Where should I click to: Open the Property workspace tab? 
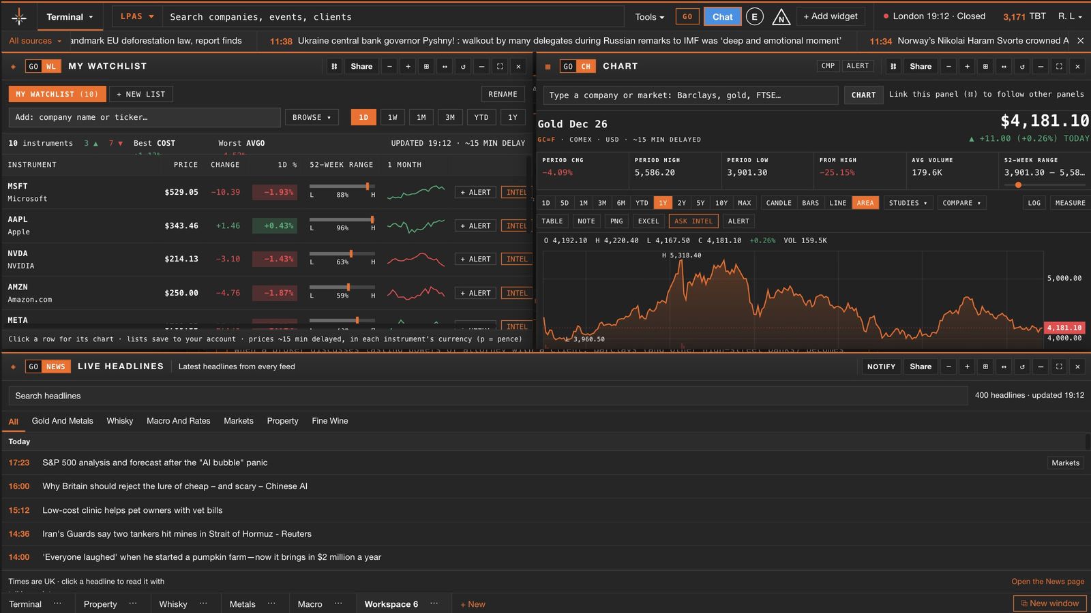(100, 604)
